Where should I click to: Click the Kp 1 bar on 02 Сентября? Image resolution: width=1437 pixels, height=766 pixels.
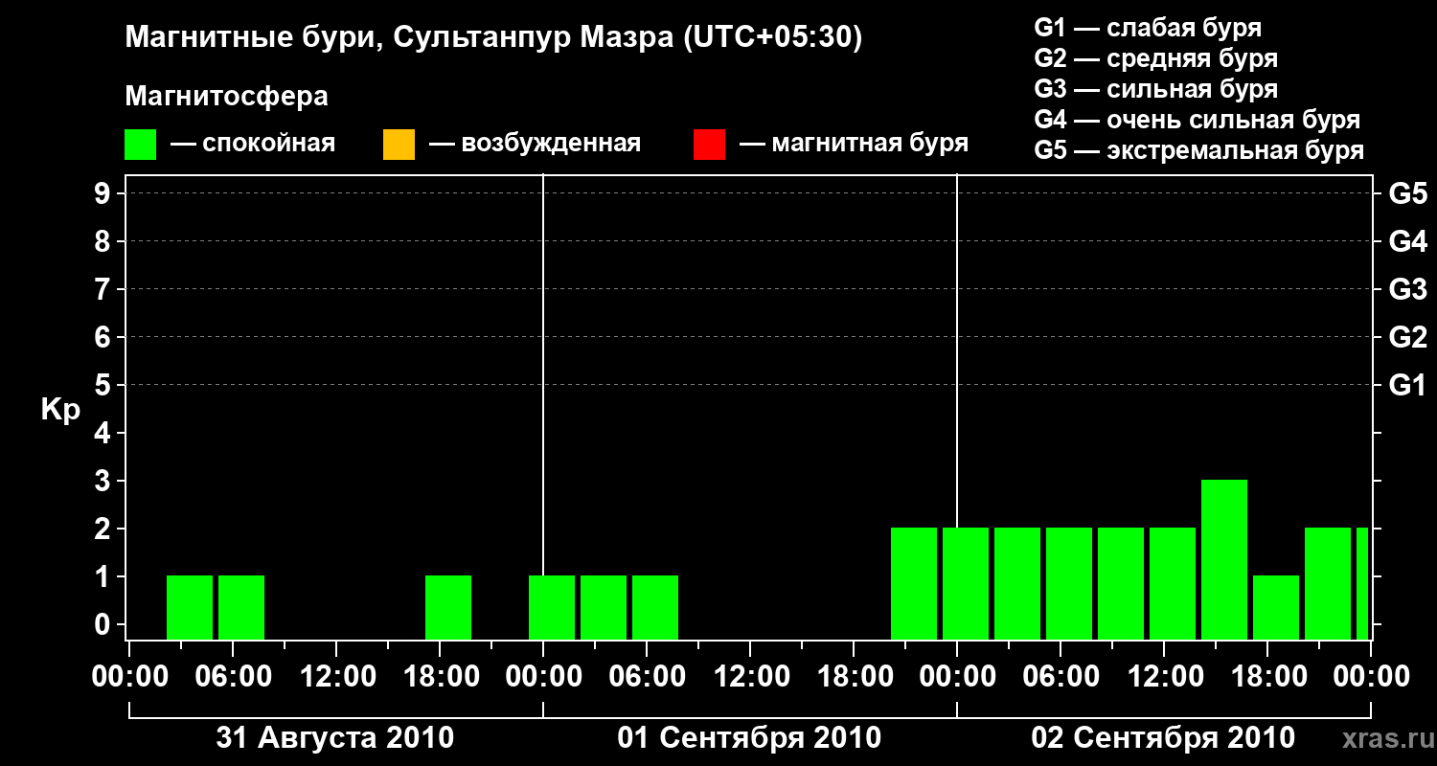tap(1276, 607)
